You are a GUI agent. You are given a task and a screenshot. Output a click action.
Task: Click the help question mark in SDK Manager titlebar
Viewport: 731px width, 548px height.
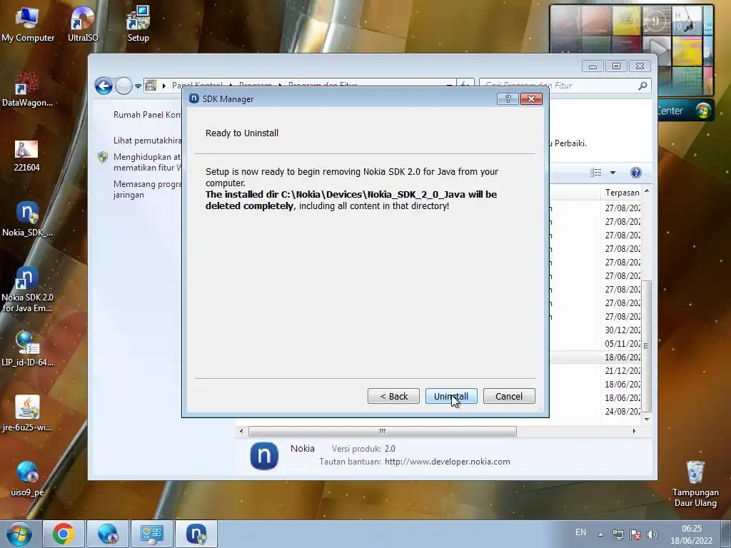tap(508, 98)
